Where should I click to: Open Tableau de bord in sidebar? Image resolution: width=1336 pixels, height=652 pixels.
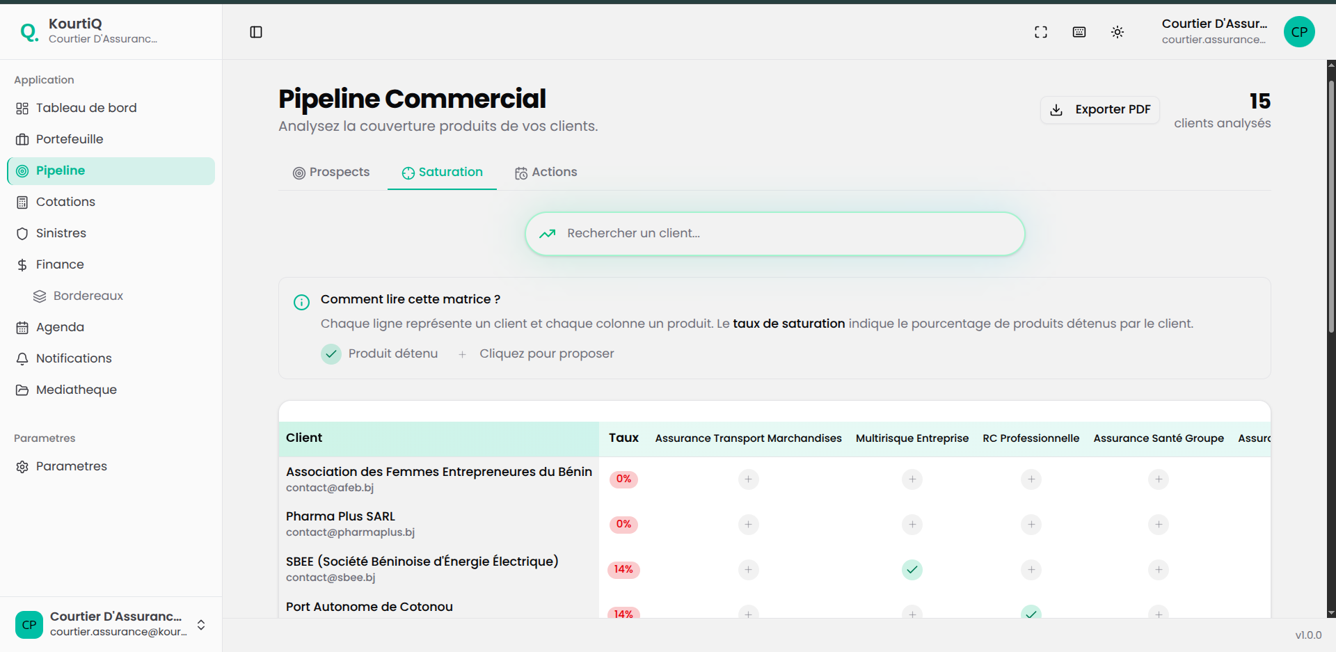pos(86,108)
